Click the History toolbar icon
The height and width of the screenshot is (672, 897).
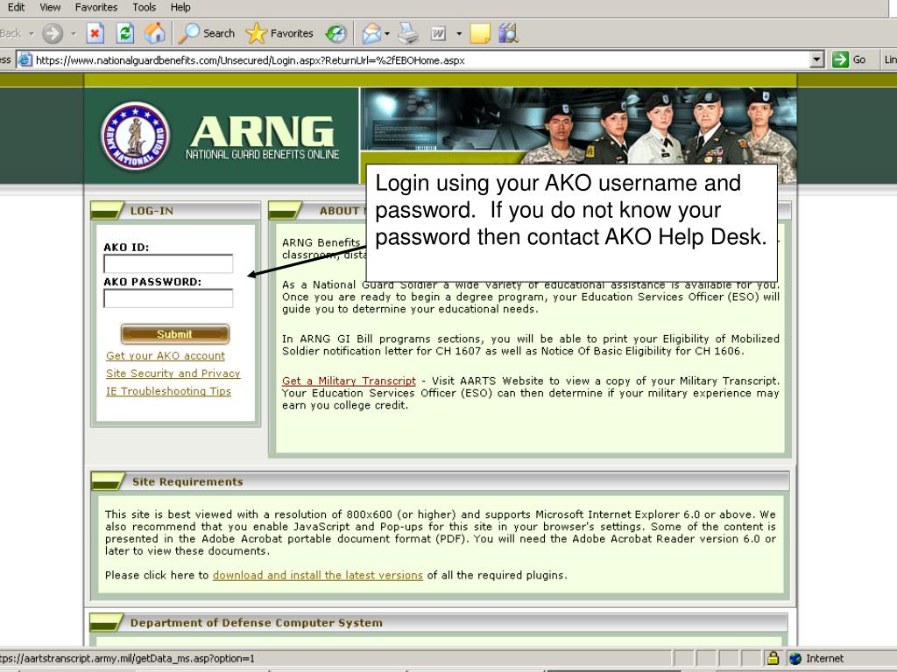point(335,34)
